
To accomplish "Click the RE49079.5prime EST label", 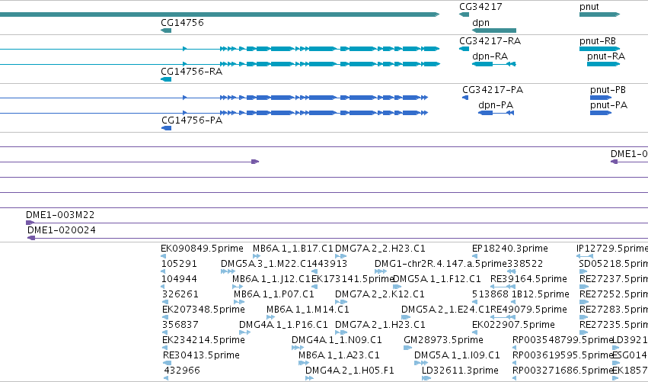I will 528,310.
